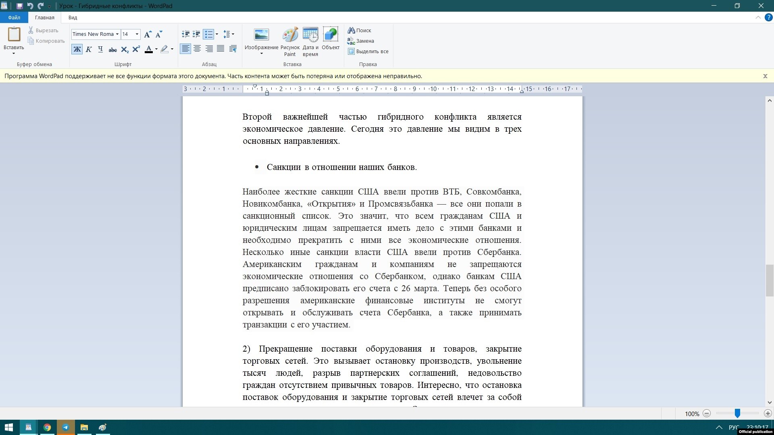Open the Файл menu

click(14, 17)
